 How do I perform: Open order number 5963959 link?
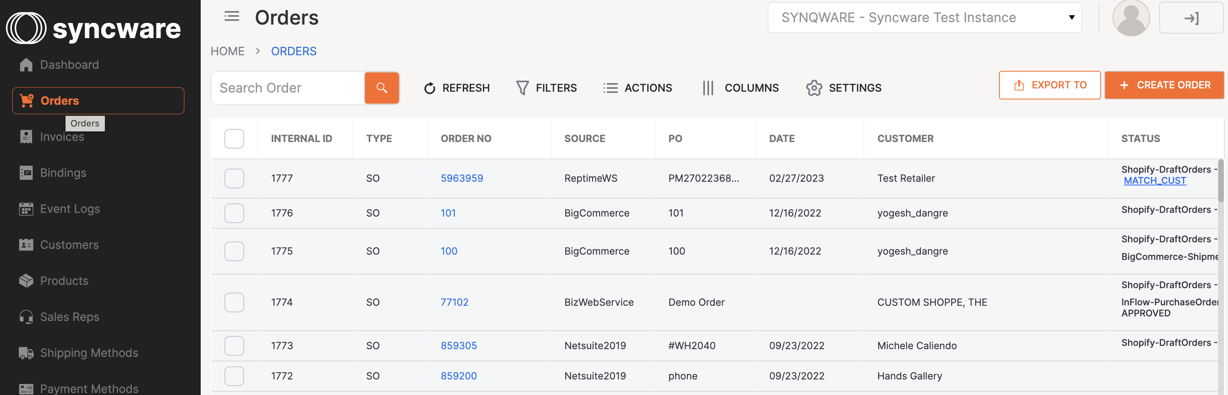pyautogui.click(x=462, y=178)
